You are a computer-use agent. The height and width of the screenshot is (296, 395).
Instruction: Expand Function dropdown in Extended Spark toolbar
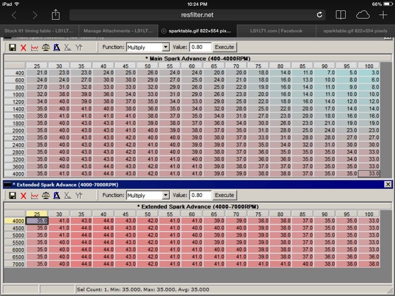(x=165, y=195)
